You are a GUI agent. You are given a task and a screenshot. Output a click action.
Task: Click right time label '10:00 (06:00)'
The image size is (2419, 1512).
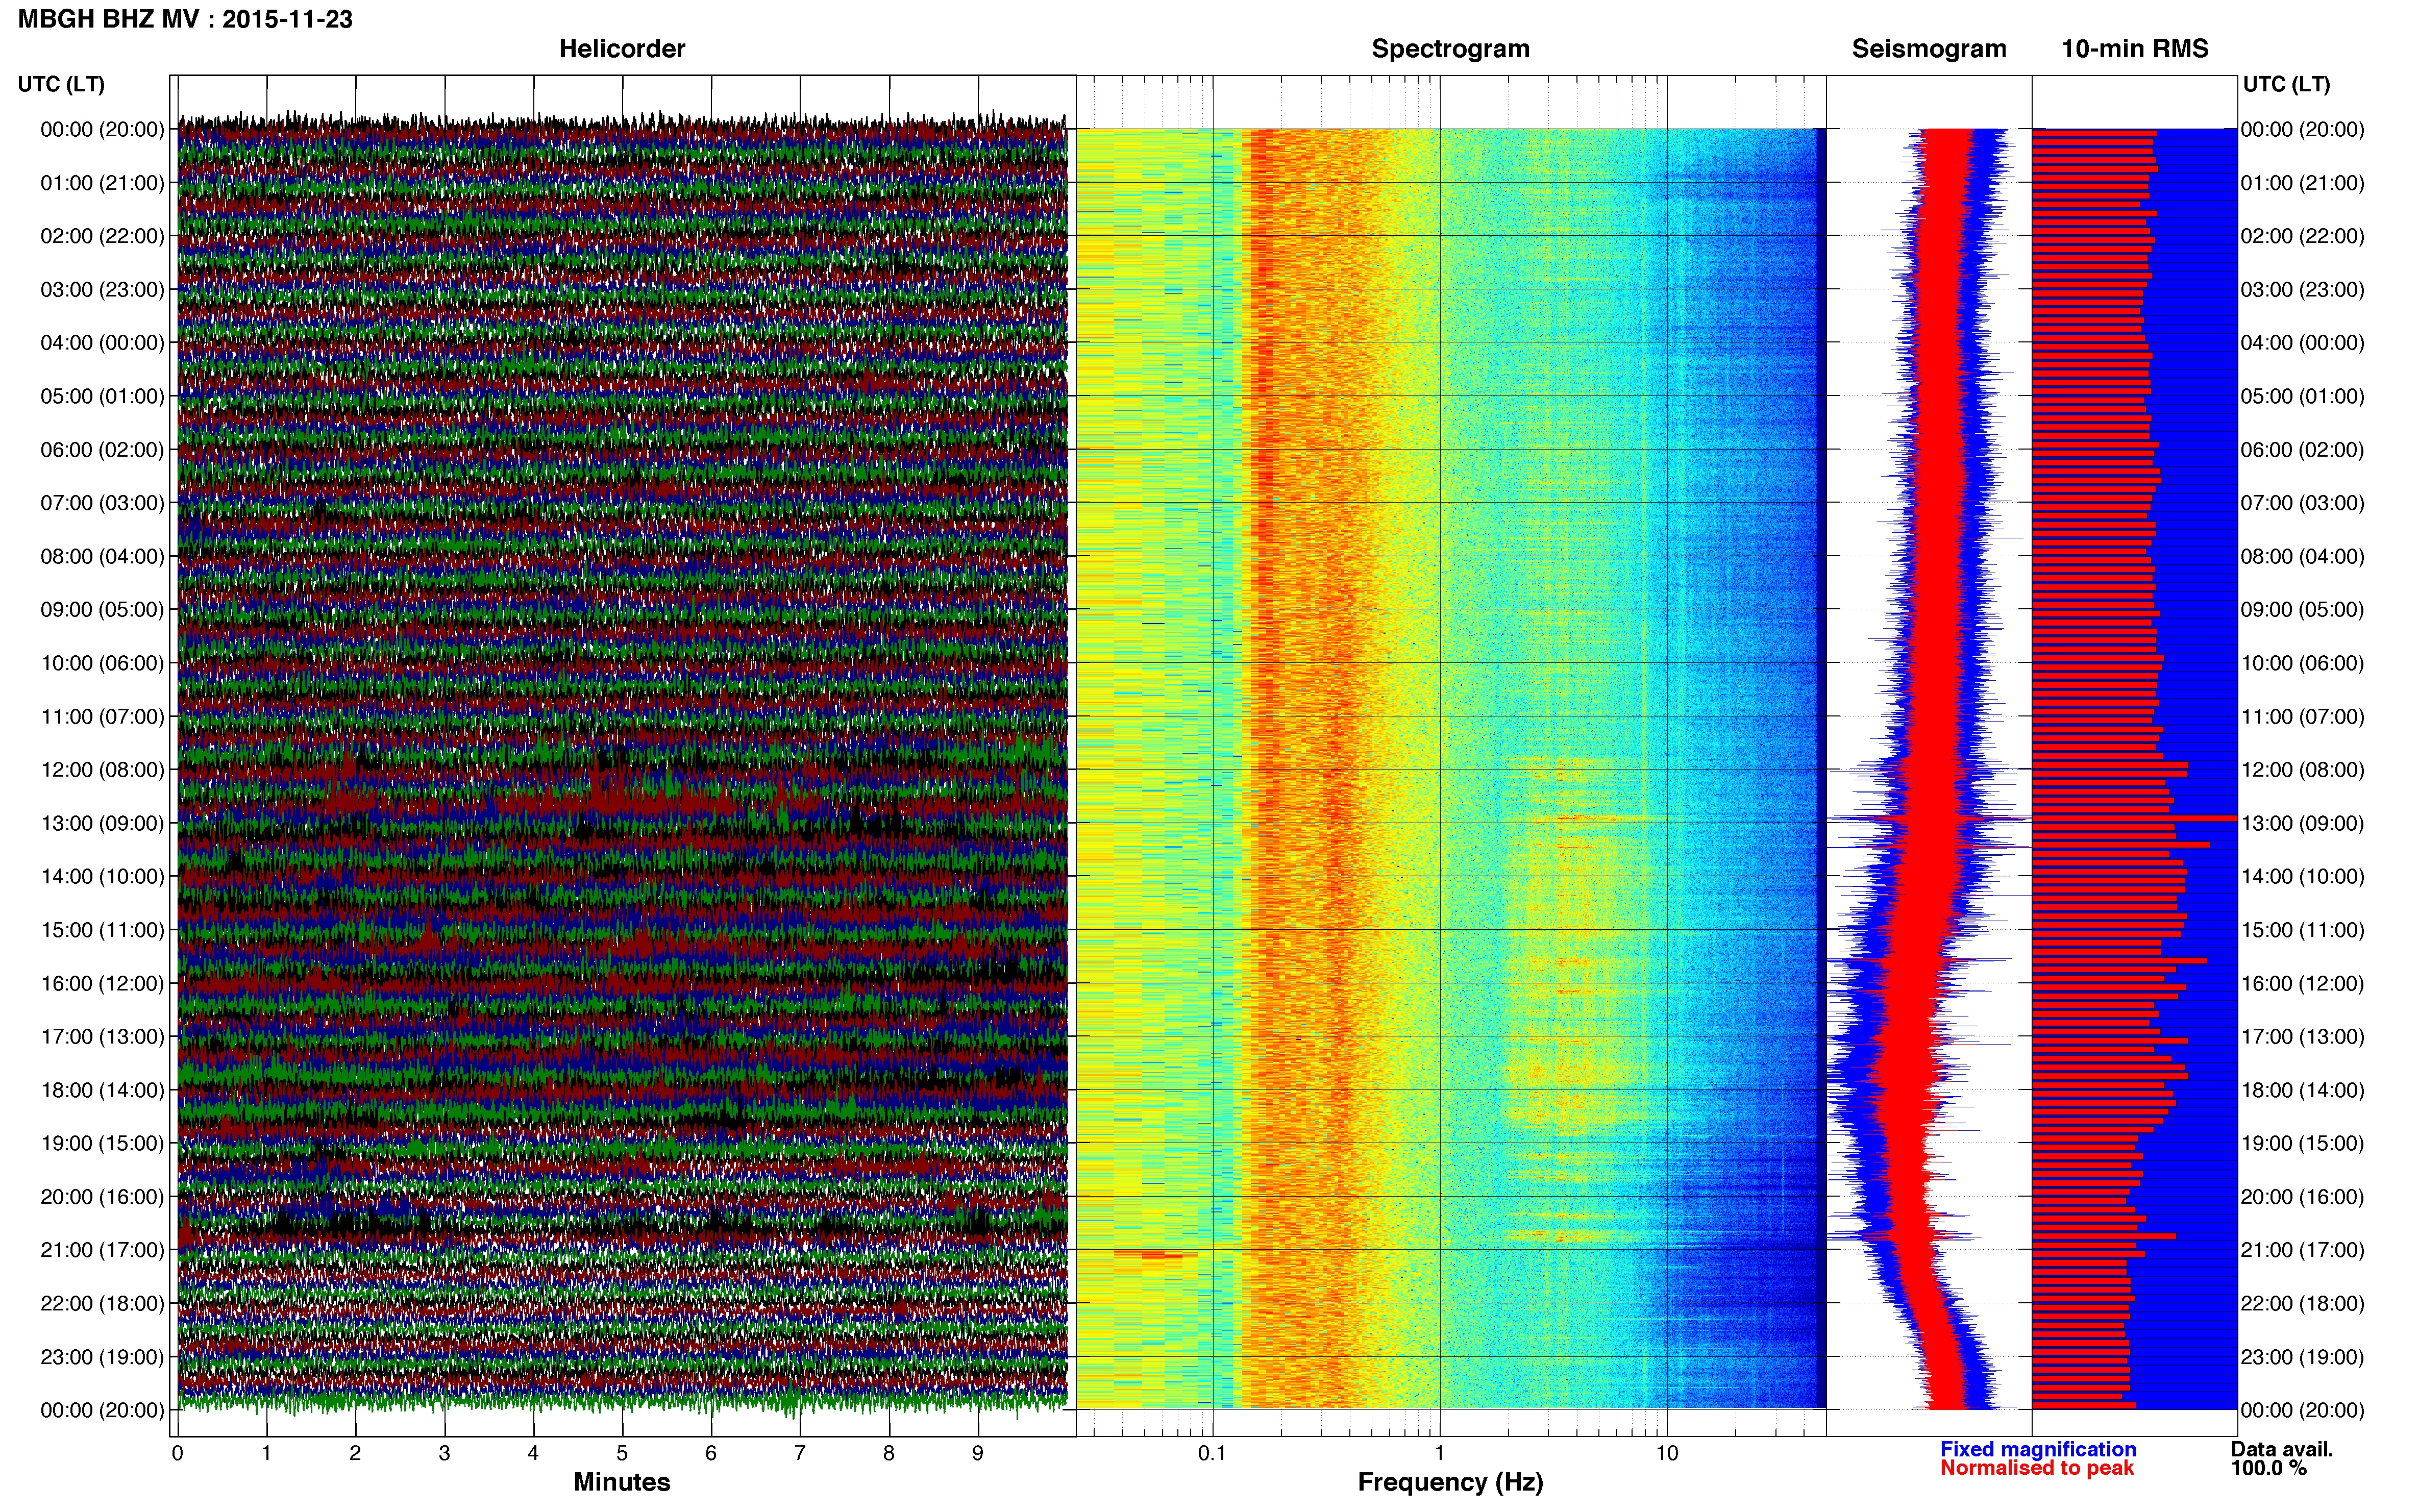click(x=2302, y=663)
